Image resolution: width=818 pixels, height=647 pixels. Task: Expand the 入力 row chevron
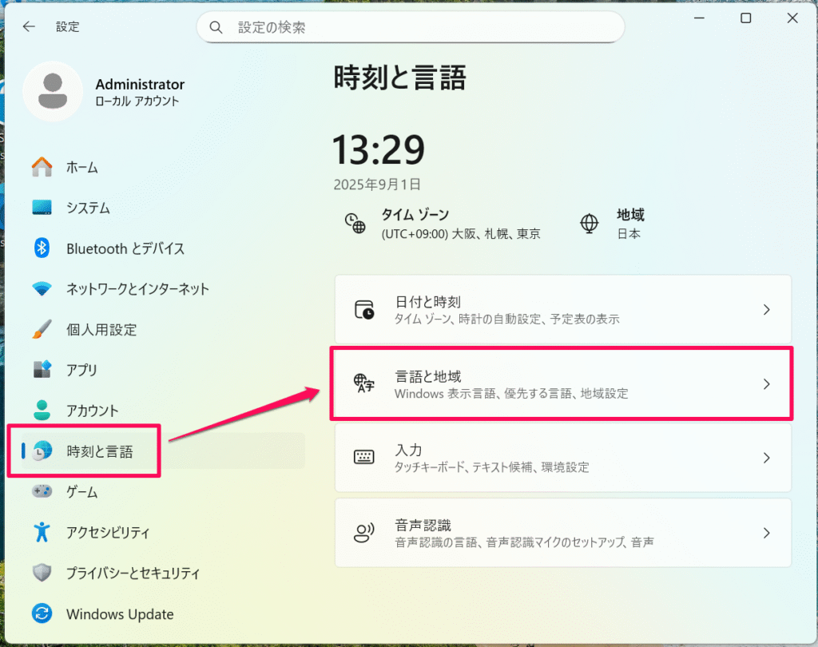(x=766, y=458)
